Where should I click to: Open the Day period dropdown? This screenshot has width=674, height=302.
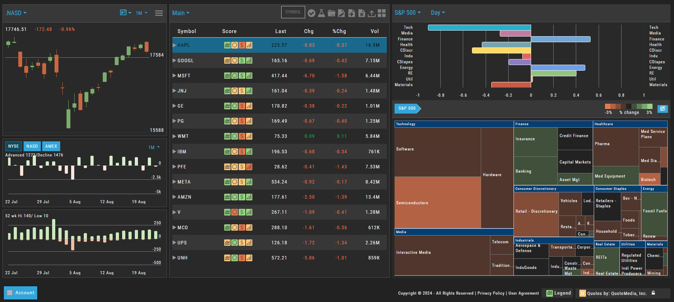tap(438, 13)
